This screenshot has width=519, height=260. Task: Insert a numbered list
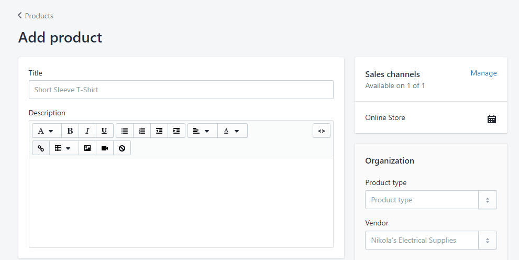[x=142, y=131]
